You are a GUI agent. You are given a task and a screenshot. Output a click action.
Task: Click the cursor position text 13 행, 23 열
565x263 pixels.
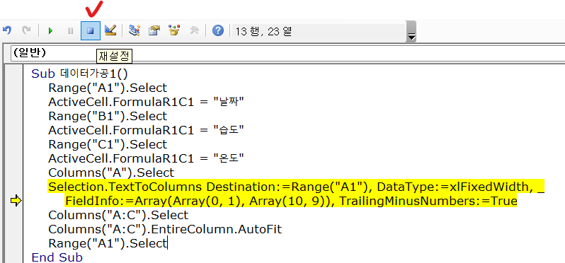(263, 32)
